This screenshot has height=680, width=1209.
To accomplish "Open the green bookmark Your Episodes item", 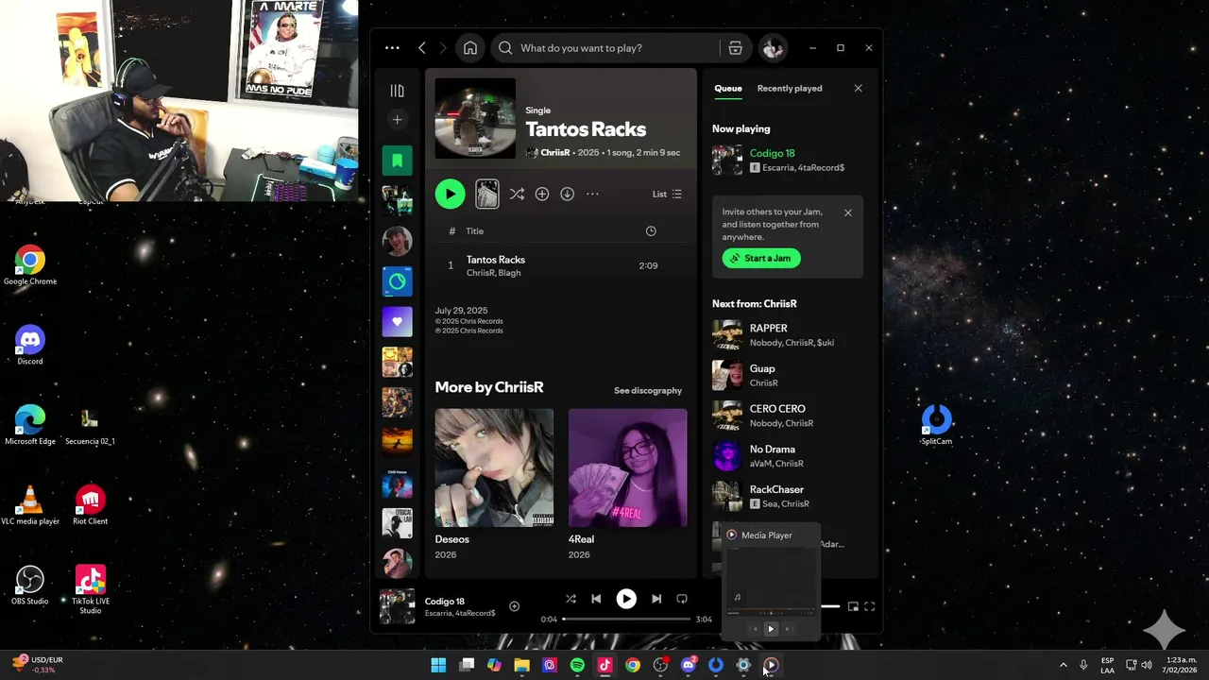I will [397, 161].
